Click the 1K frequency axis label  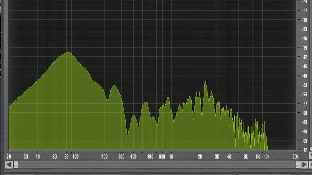click(171, 157)
